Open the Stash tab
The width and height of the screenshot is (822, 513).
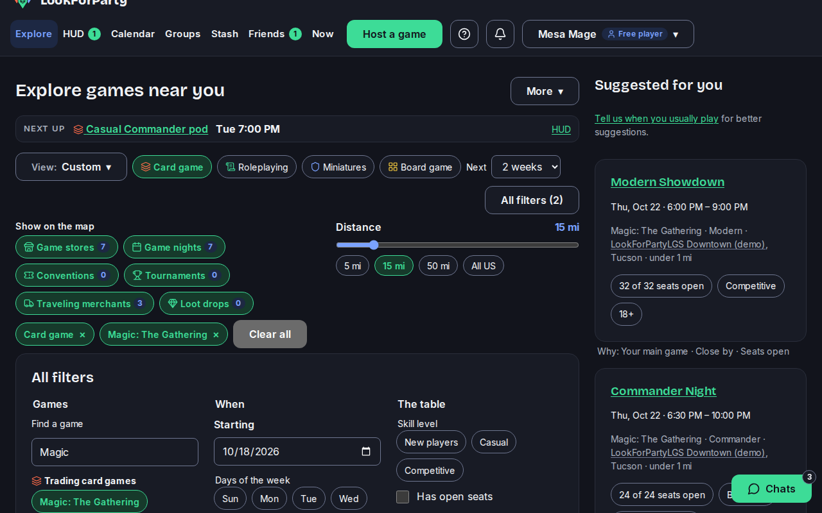click(x=225, y=34)
